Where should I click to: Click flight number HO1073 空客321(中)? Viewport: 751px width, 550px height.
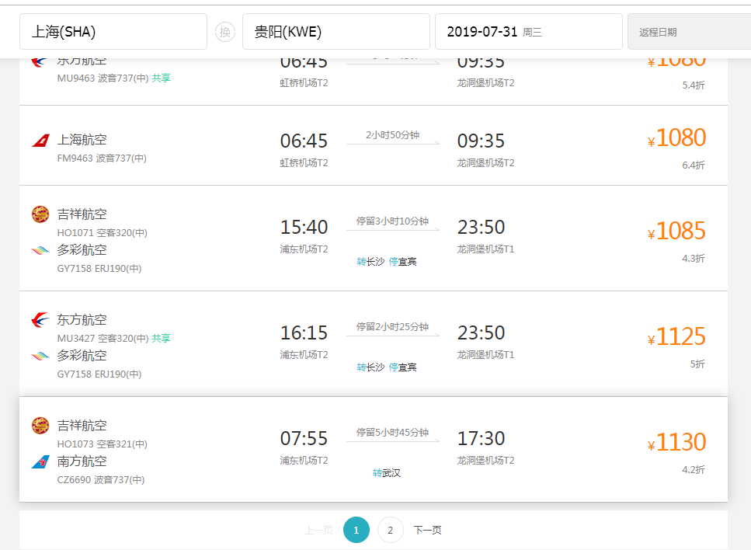point(103,444)
